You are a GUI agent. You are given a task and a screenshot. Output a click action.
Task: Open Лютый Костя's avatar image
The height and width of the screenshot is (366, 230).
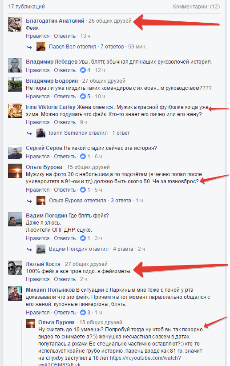pos(15,268)
